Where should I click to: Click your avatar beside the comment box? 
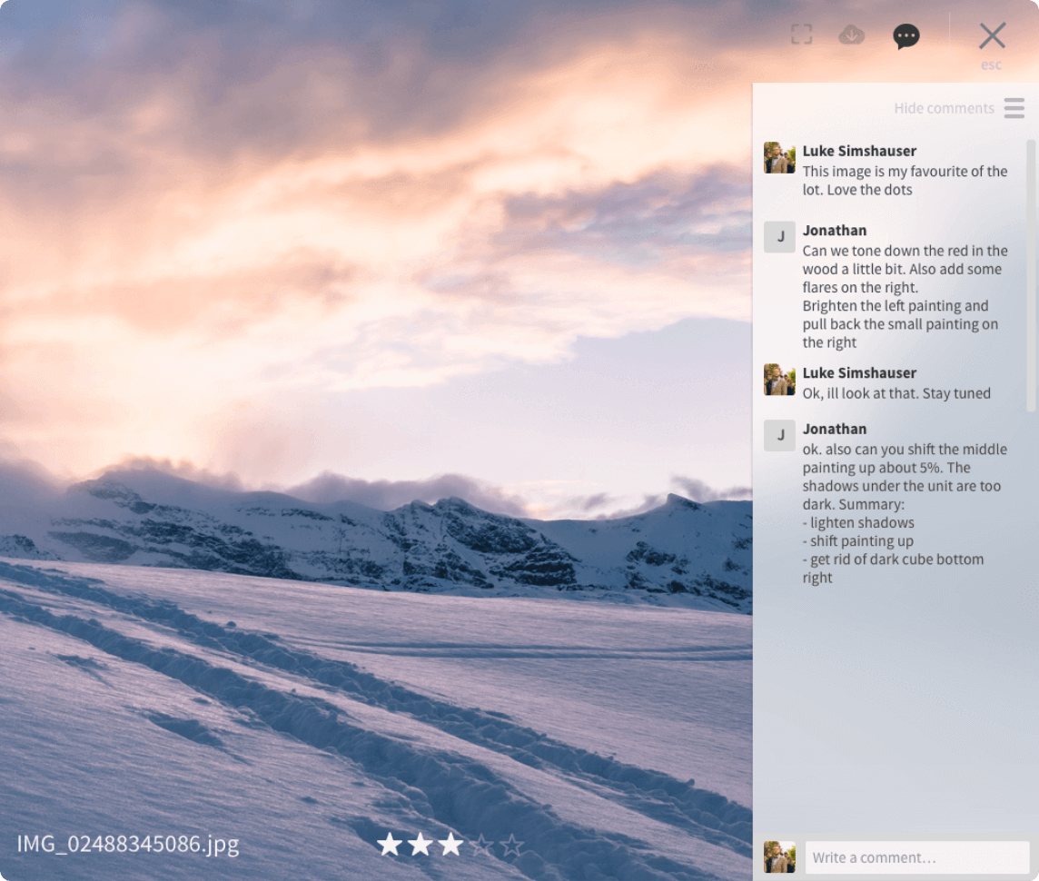779,857
